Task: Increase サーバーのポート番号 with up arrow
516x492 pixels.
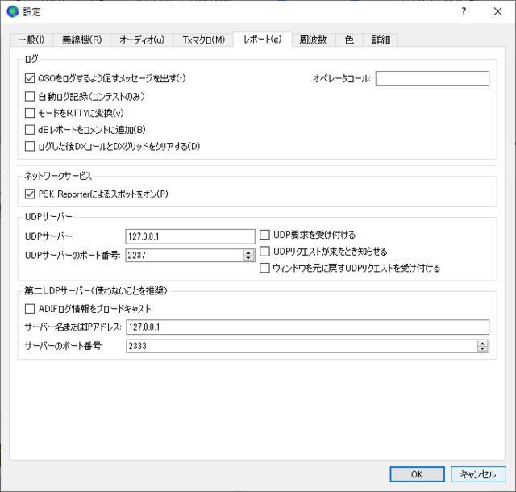Action: click(x=482, y=344)
